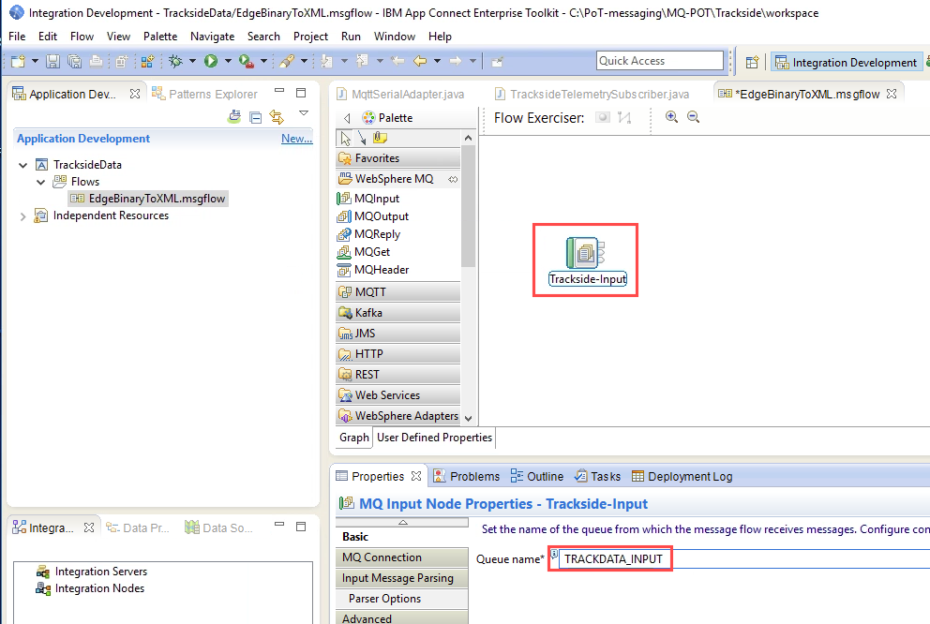Click the Run External Tools icon
The height and width of the screenshot is (624, 930).
[x=247, y=61]
